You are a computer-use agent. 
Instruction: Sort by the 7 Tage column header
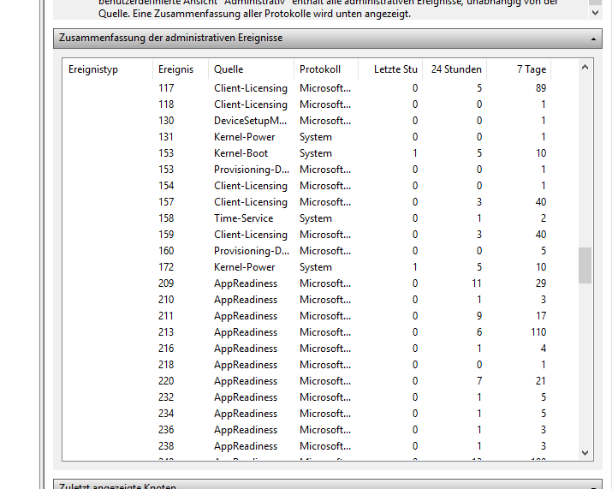pyautogui.click(x=519, y=69)
